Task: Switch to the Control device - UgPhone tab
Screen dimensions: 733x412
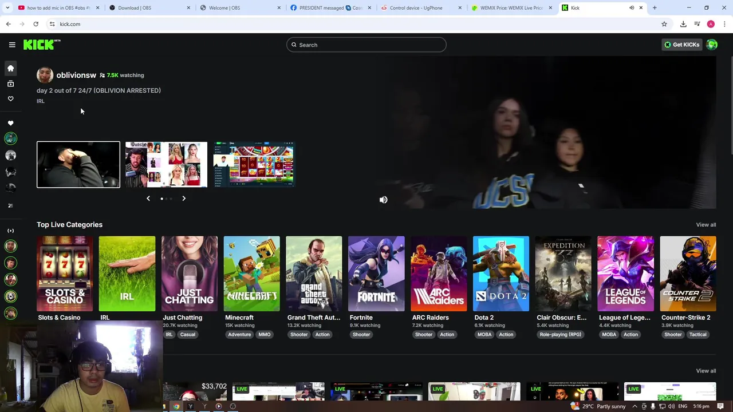Action: 423,8
